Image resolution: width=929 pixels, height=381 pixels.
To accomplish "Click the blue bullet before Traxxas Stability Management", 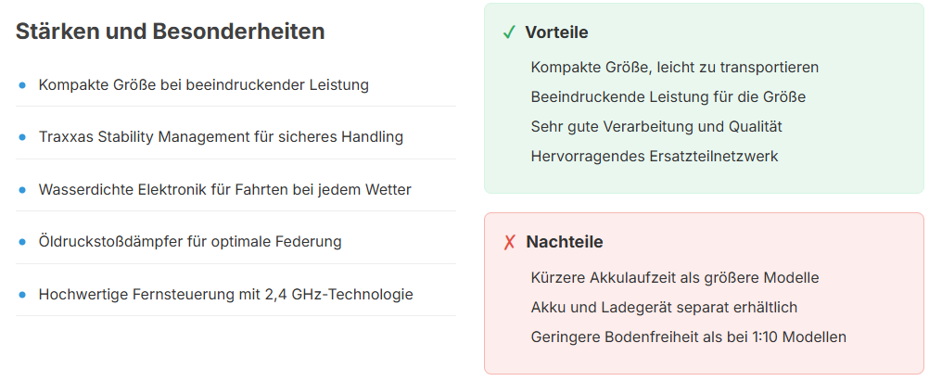I will 22,137.
